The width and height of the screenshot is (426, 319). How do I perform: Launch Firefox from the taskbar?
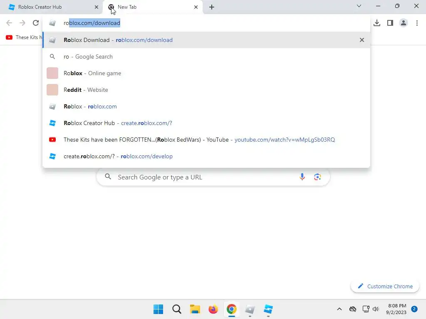pos(213,309)
